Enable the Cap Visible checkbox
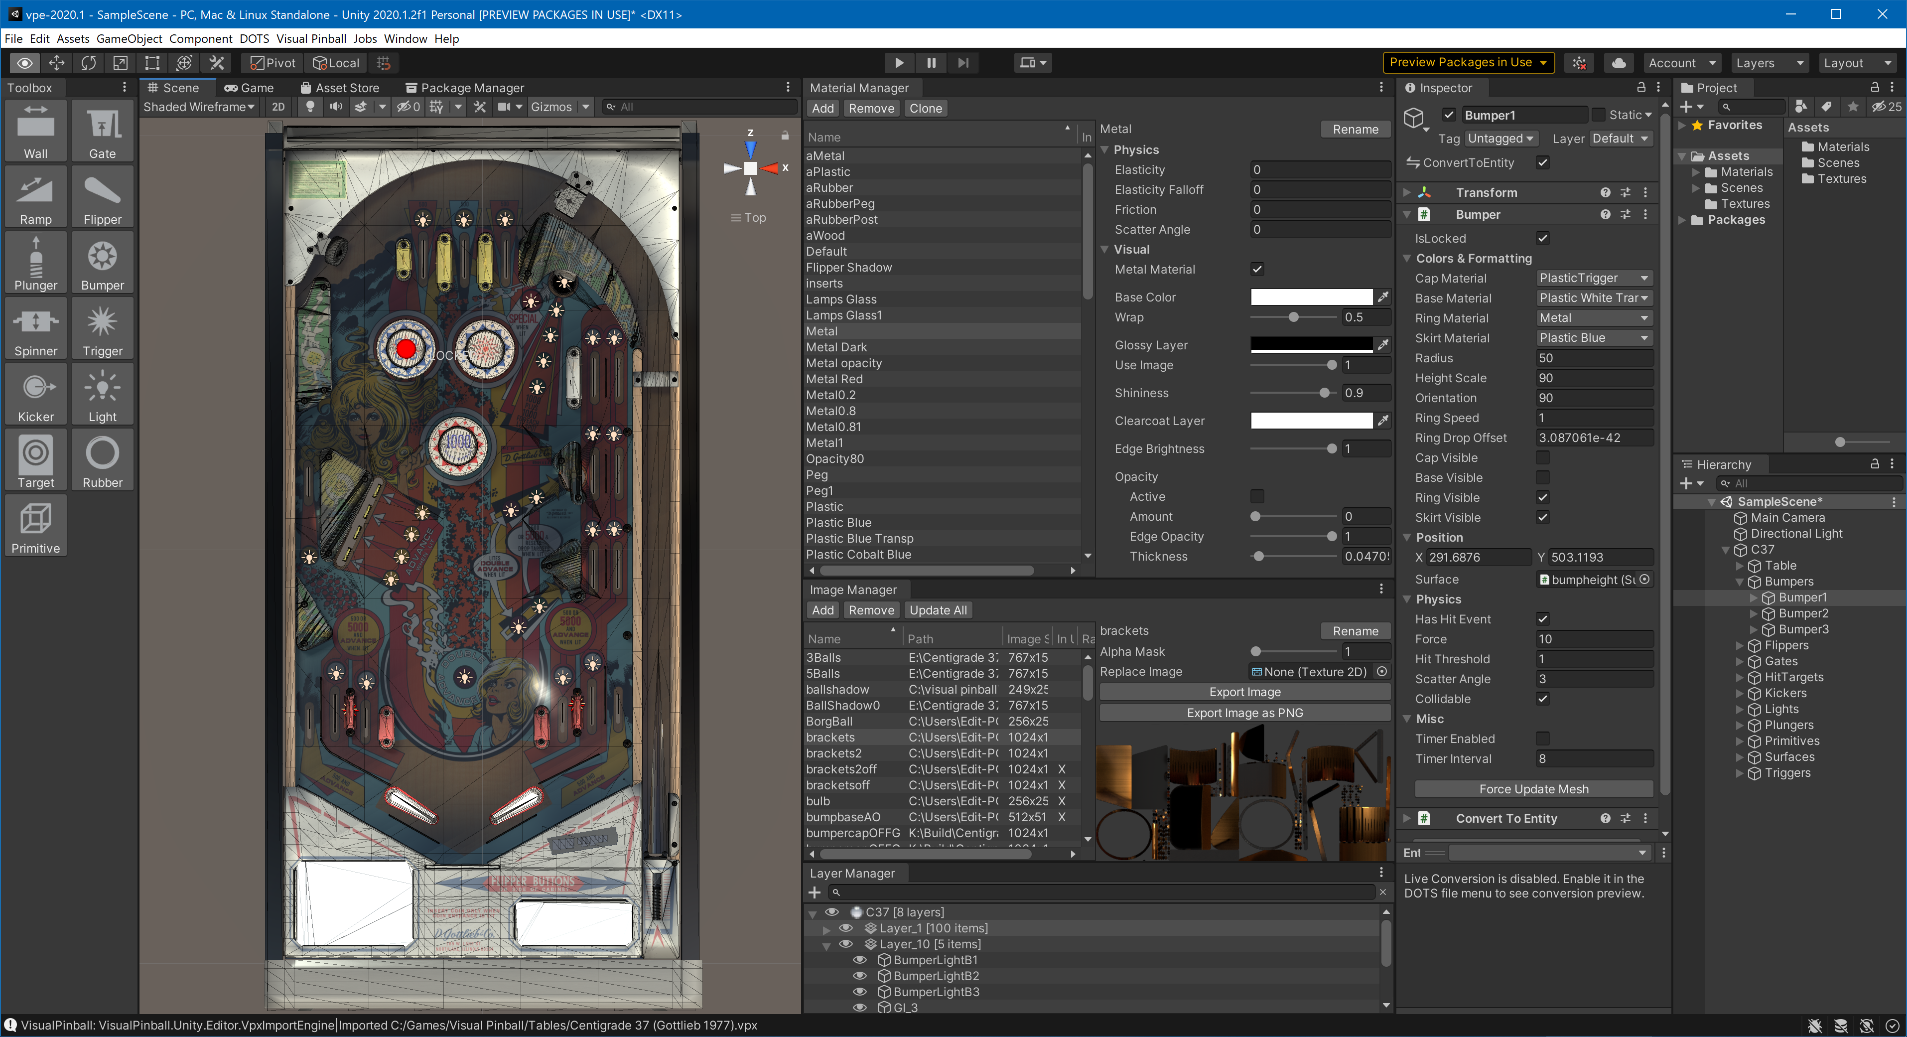This screenshot has width=1907, height=1037. pyautogui.click(x=1542, y=458)
